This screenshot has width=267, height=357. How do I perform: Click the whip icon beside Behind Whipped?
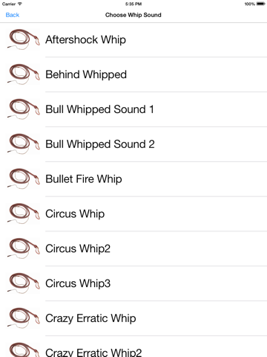(23, 74)
